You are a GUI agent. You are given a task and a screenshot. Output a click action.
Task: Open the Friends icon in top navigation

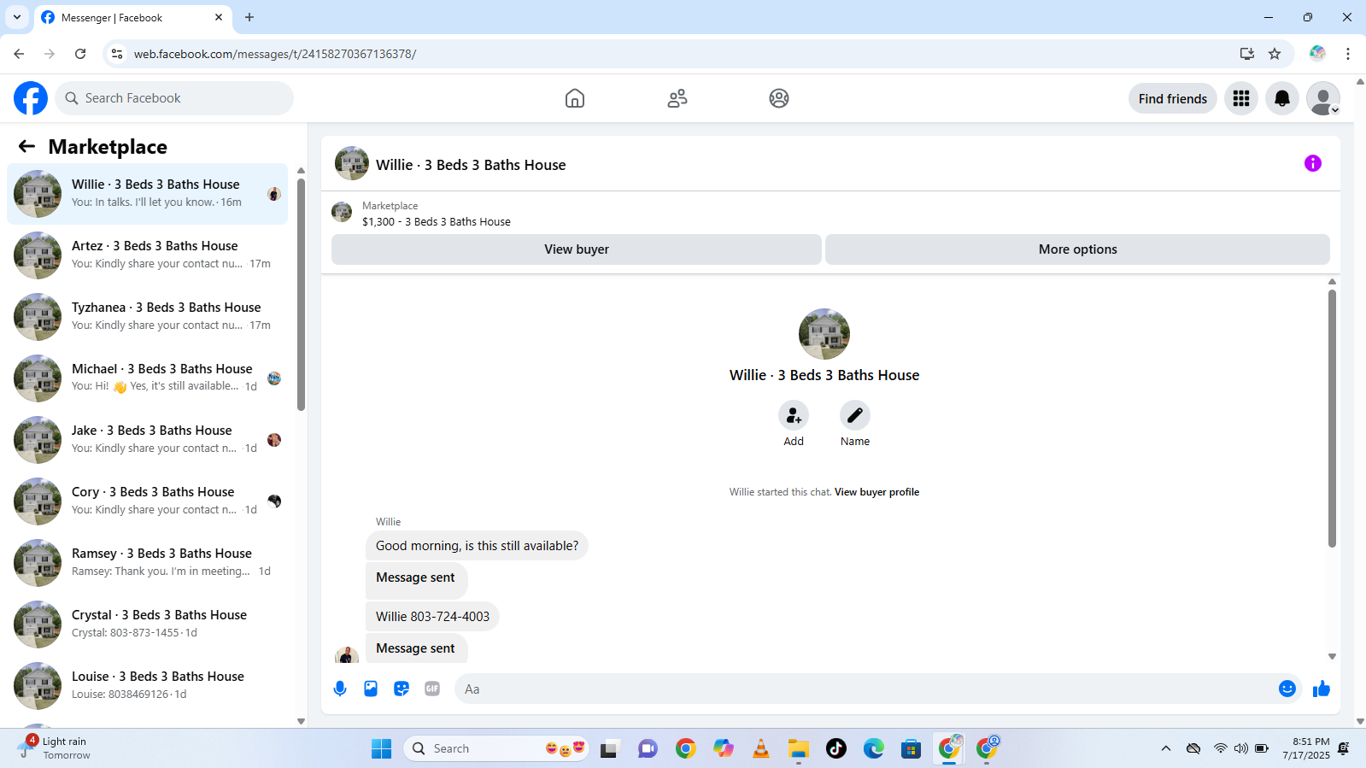coord(677,98)
